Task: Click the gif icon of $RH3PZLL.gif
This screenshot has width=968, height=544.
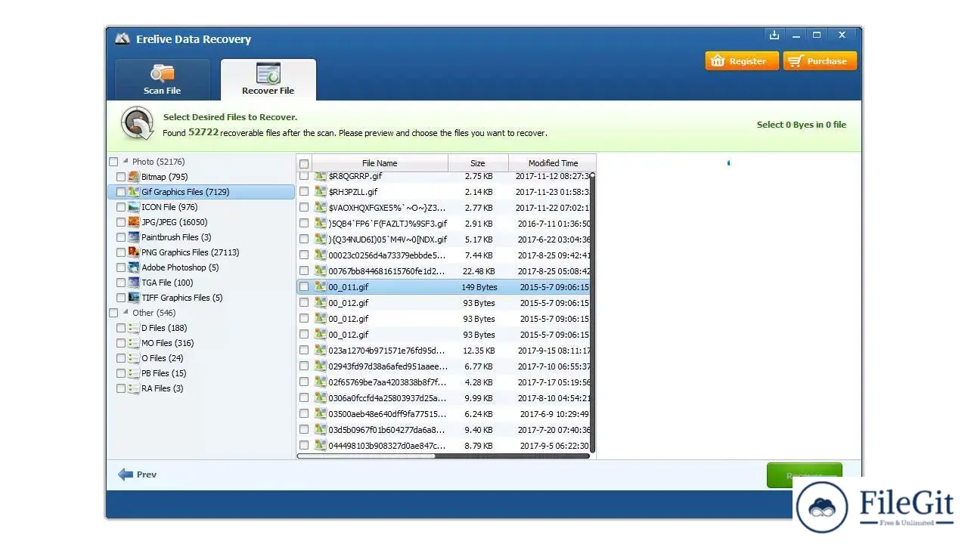Action: click(321, 192)
